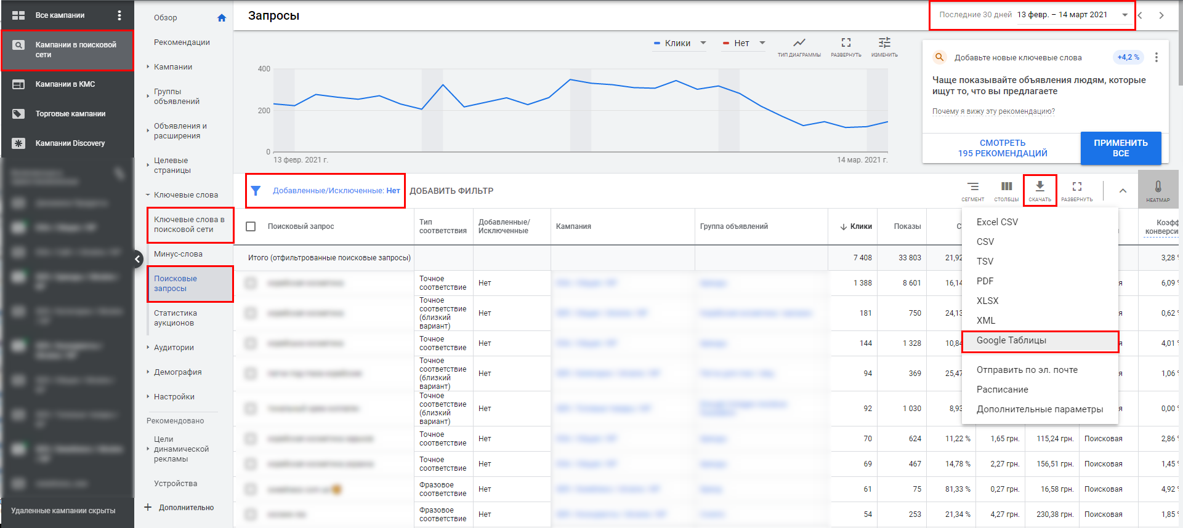This screenshot has height=528, width=1183.
Task: Click the chart Изменить adjust icon
Action: [x=884, y=42]
